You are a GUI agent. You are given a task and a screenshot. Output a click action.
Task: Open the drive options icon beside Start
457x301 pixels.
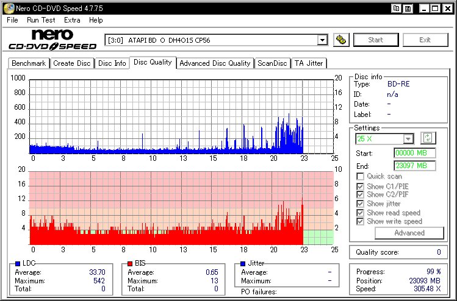coord(341,40)
